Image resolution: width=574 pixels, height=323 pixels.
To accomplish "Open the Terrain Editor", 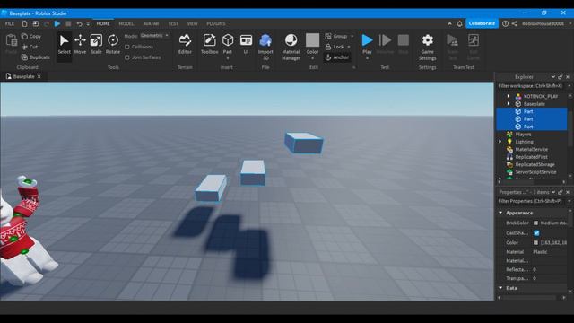I will click(185, 44).
